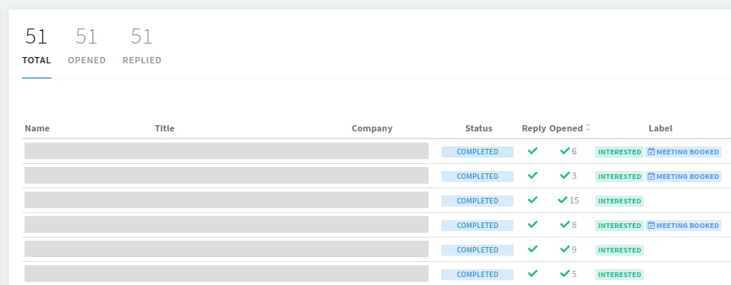This screenshot has width=731, height=285.
Task: Select the REPLIED tab
Action: tap(142, 47)
